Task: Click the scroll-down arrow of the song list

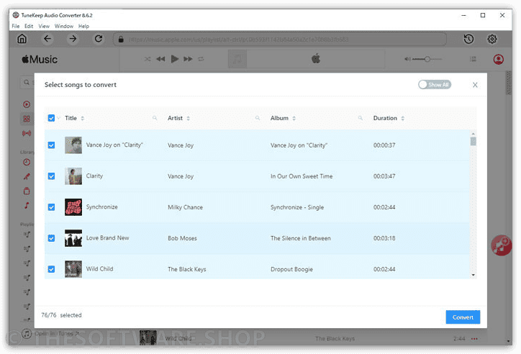Action: tap(473, 275)
